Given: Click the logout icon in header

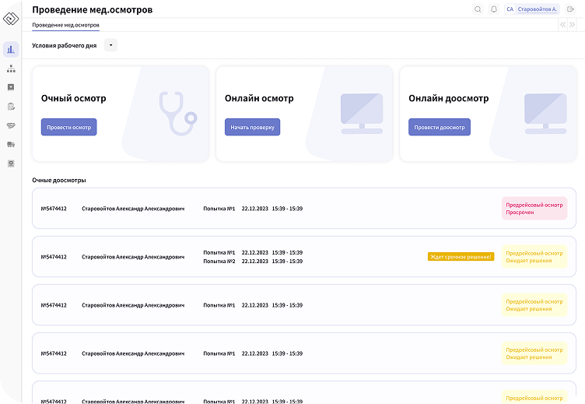Looking at the screenshot, I should click(x=570, y=9).
